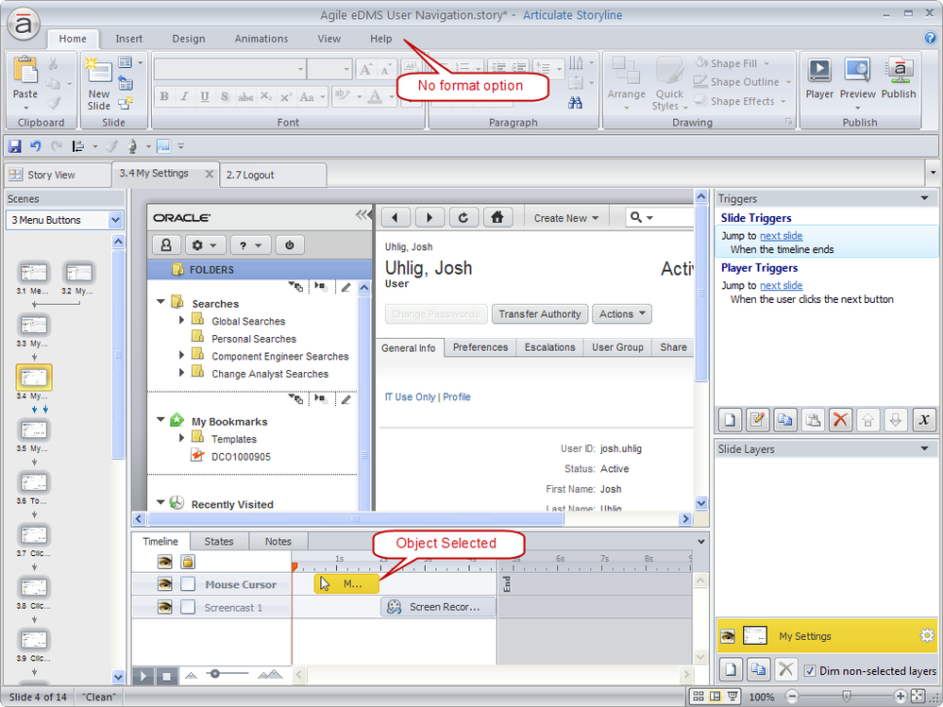Switch to the States tab
Screen dimensions: 943x707
pyautogui.click(x=219, y=542)
